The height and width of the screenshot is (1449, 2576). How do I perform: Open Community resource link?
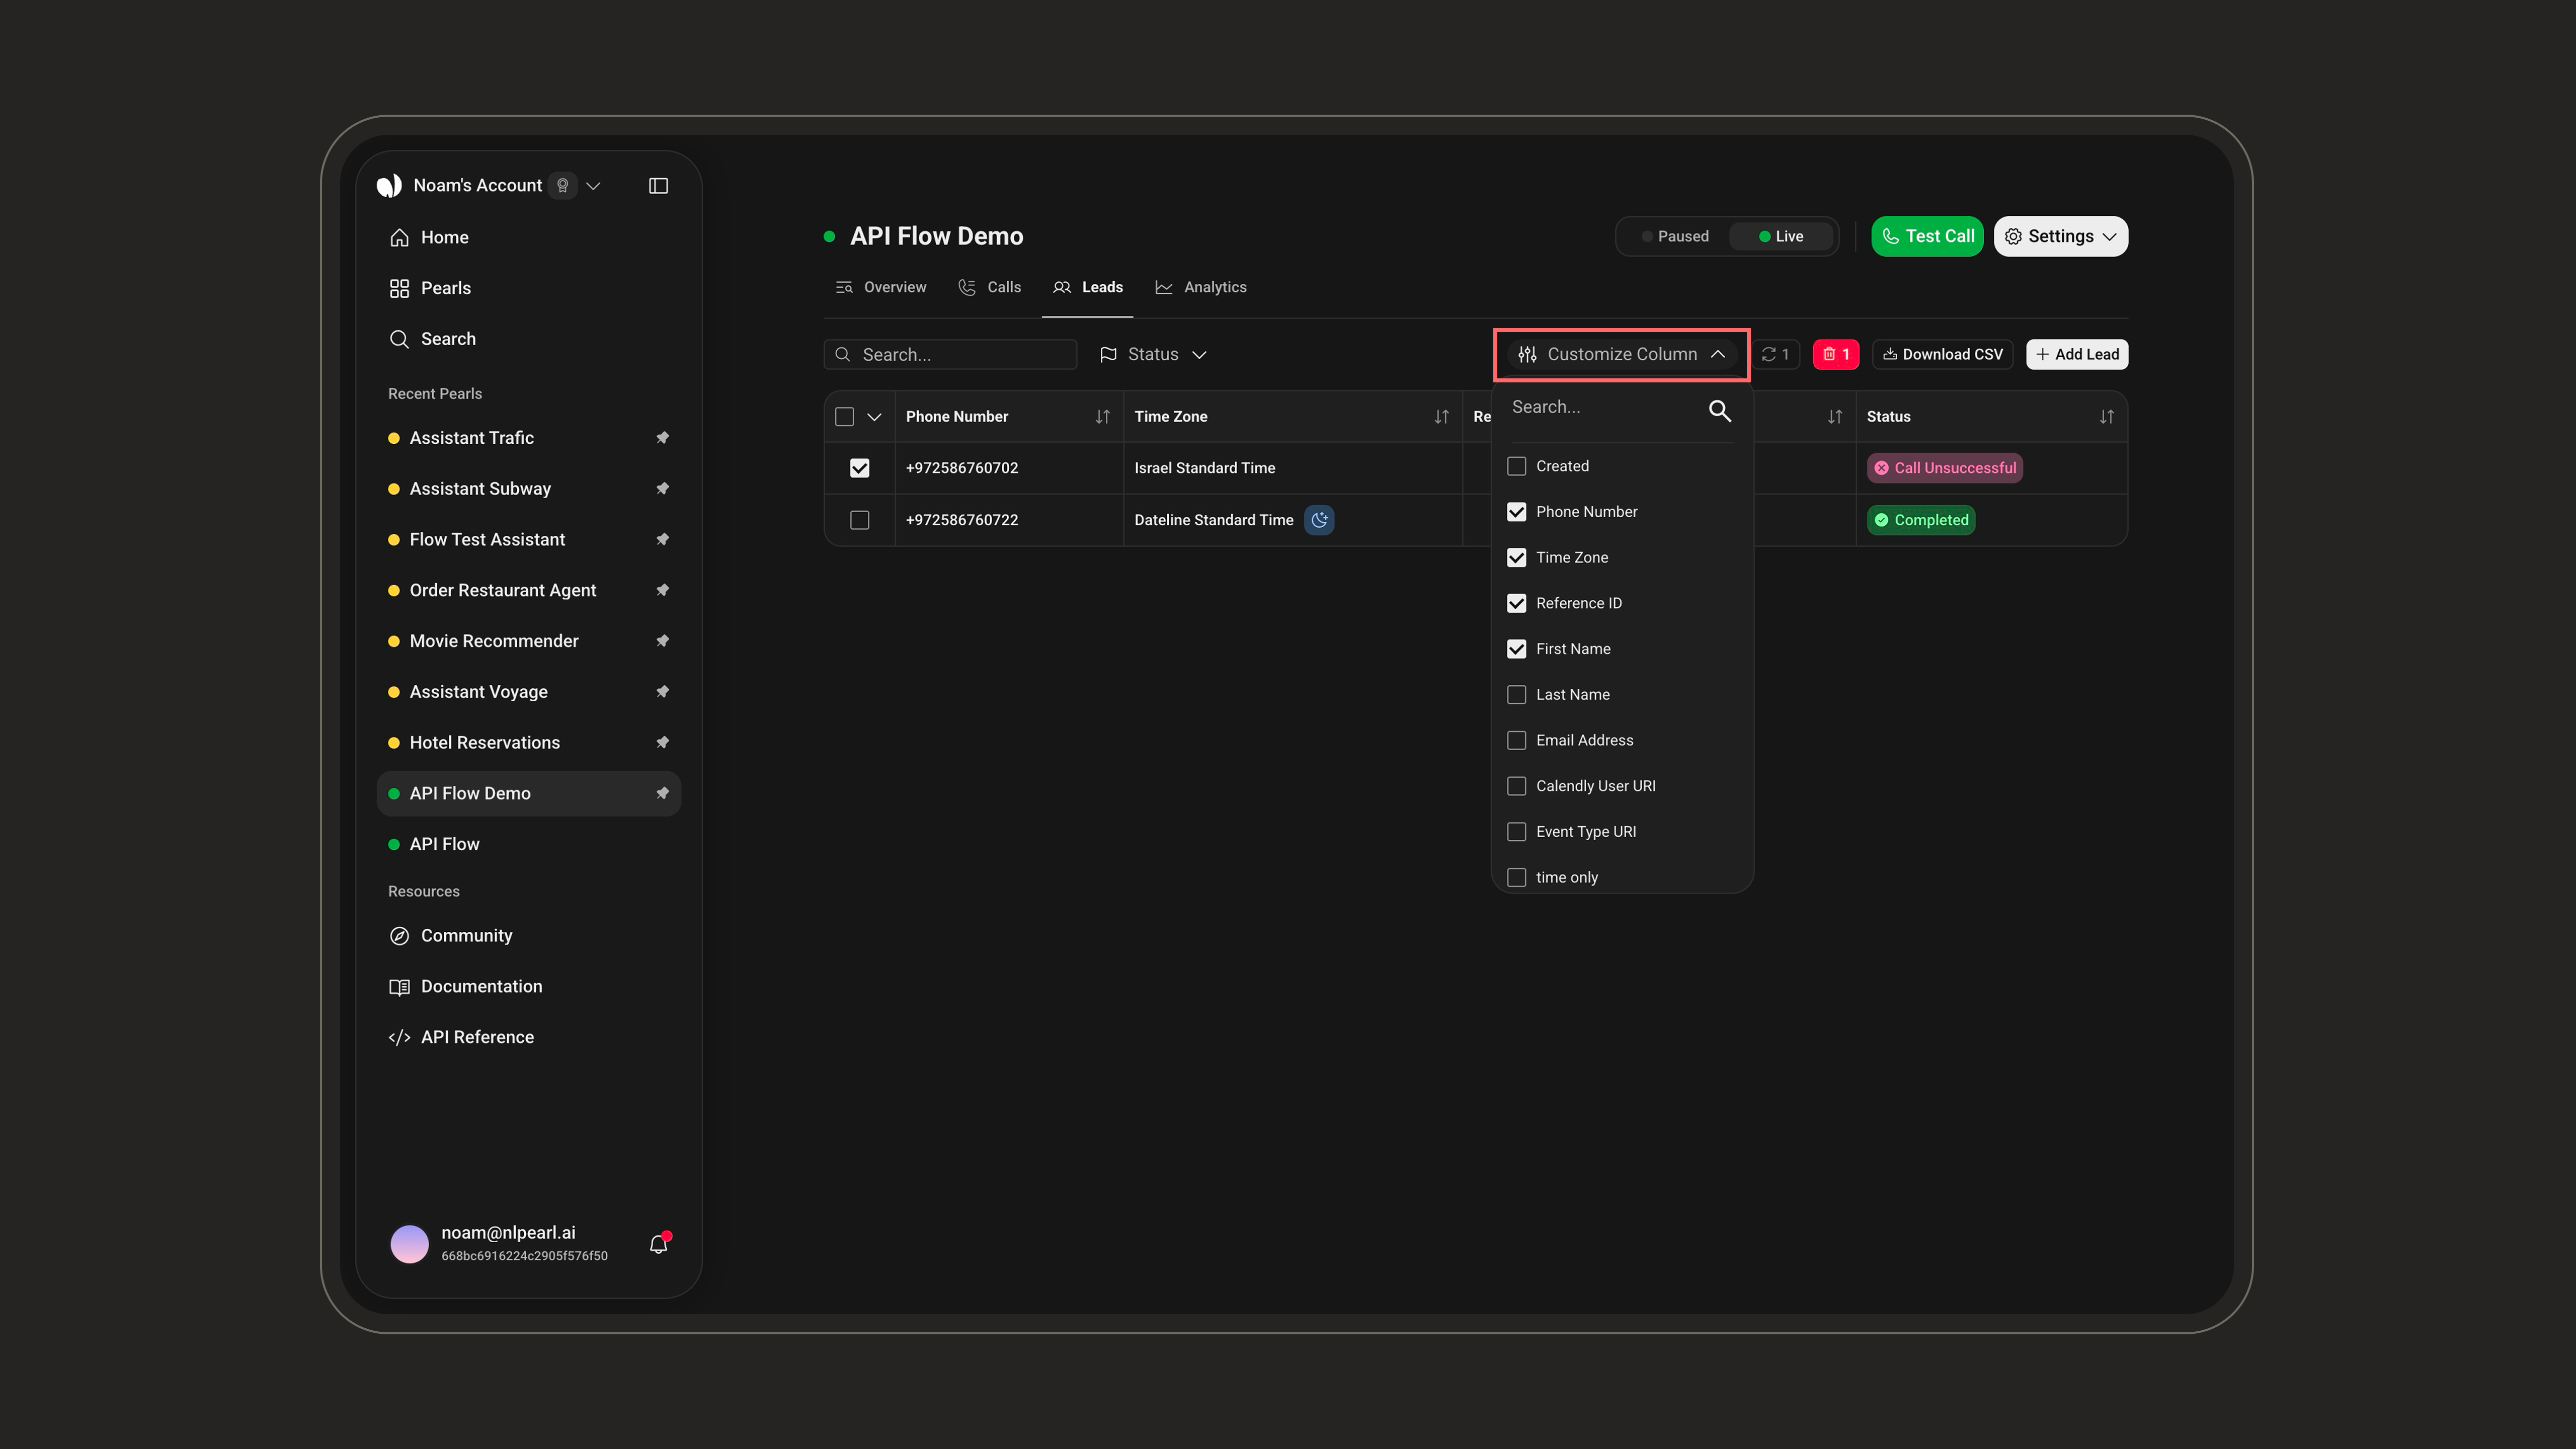click(466, 936)
